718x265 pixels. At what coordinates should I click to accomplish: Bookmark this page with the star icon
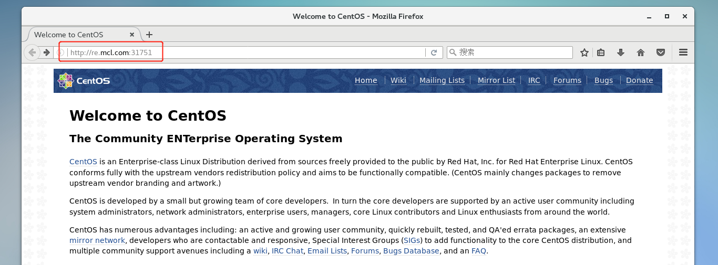584,52
